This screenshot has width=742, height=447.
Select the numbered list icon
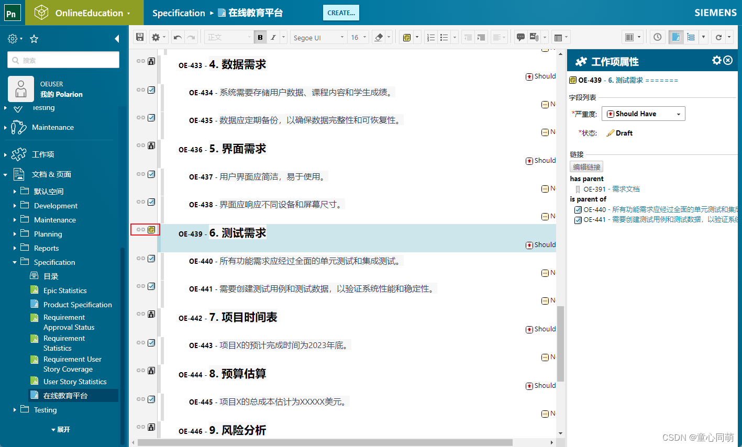tap(430, 37)
